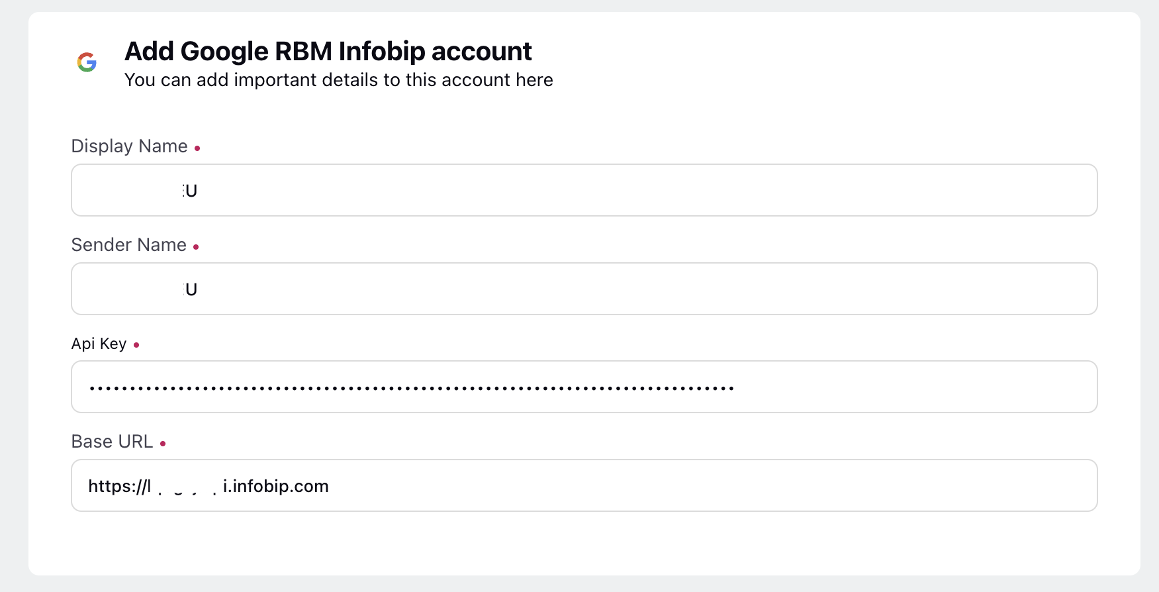Click the 'Add Google RBM Infobip account' heading
Screen dimensions: 1159x592
(x=328, y=51)
